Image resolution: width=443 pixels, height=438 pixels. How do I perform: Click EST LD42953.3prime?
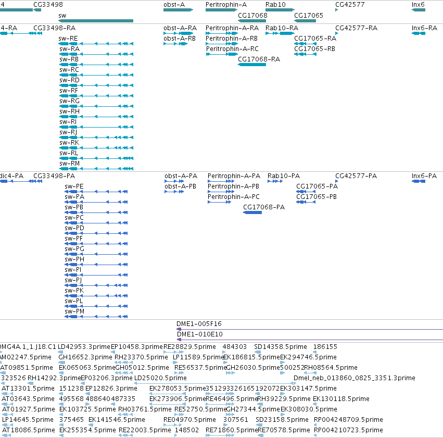coord(60,352)
